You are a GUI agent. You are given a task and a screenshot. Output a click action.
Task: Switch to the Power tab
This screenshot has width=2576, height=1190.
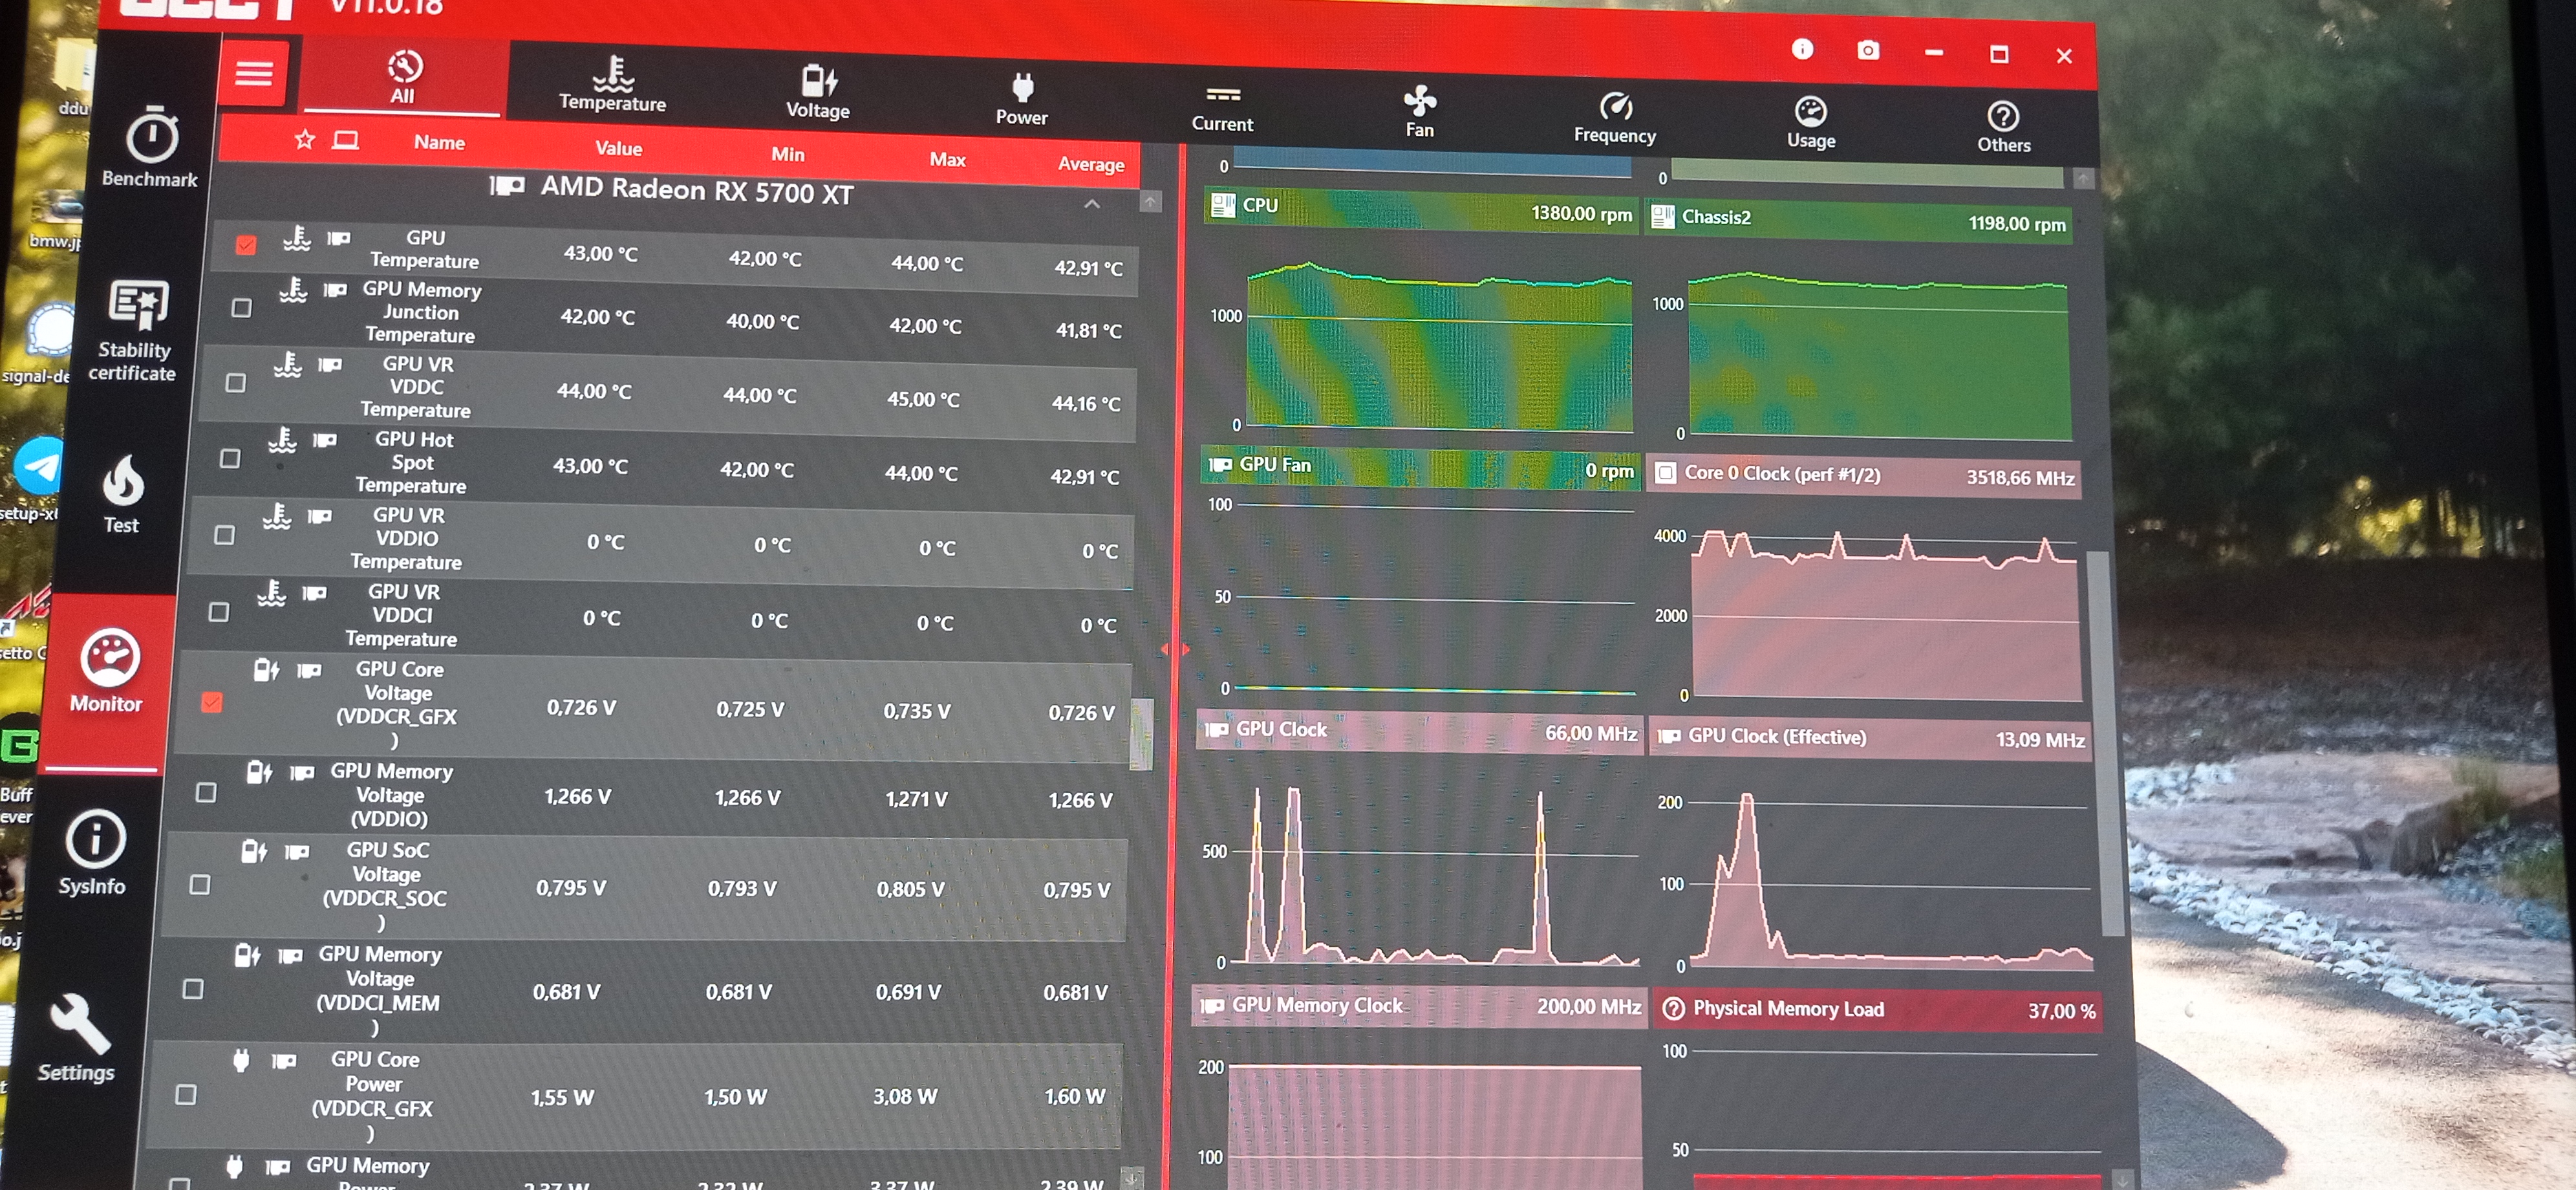(1021, 99)
